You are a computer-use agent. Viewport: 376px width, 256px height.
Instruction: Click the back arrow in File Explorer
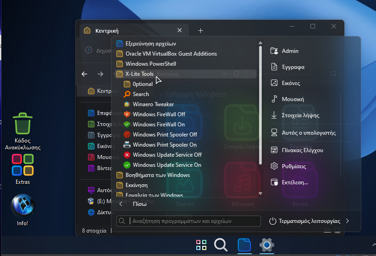pyautogui.click(x=84, y=74)
